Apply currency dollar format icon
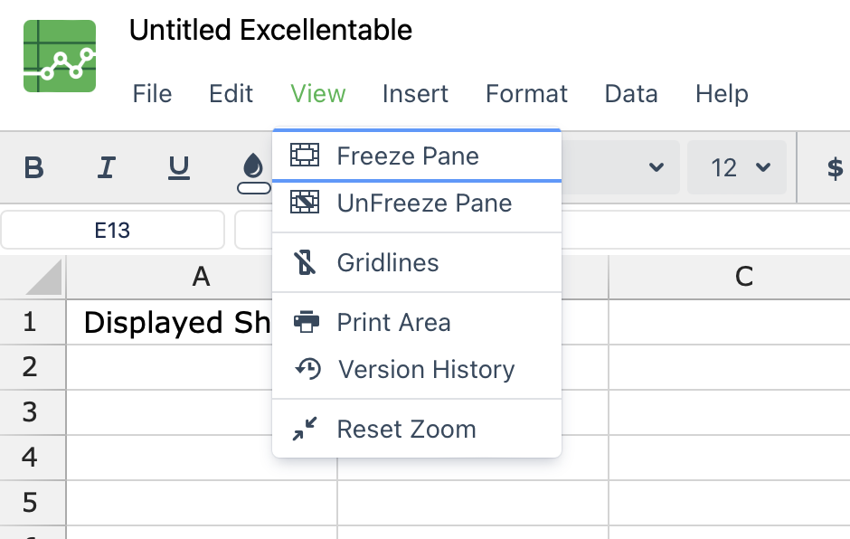Viewport: 850px width, 539px height. coord(835,168)
